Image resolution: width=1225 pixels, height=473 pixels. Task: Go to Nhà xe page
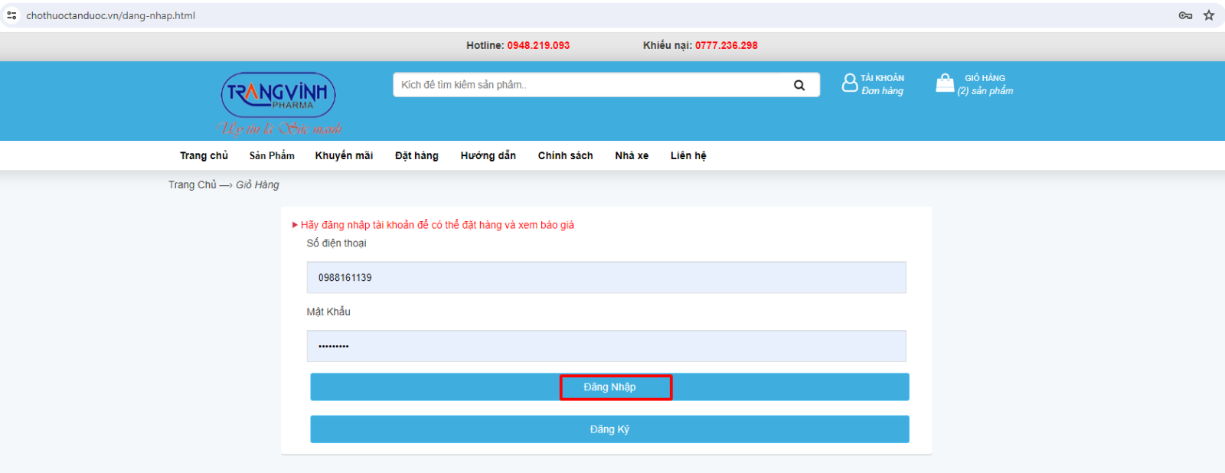tap(632, 155)
